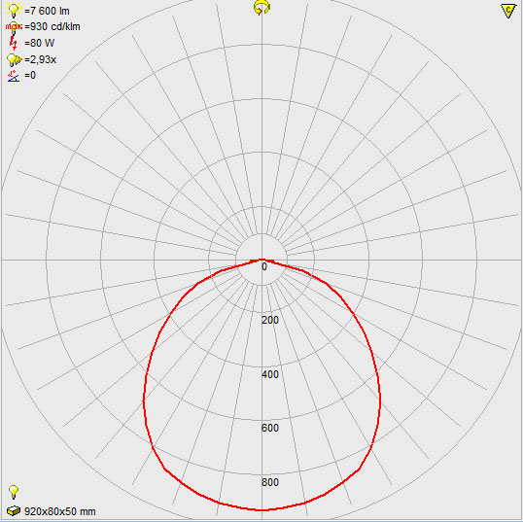Click the 600 scale label
This screenshot has height=522, width=523.
[x=270, y=428]
